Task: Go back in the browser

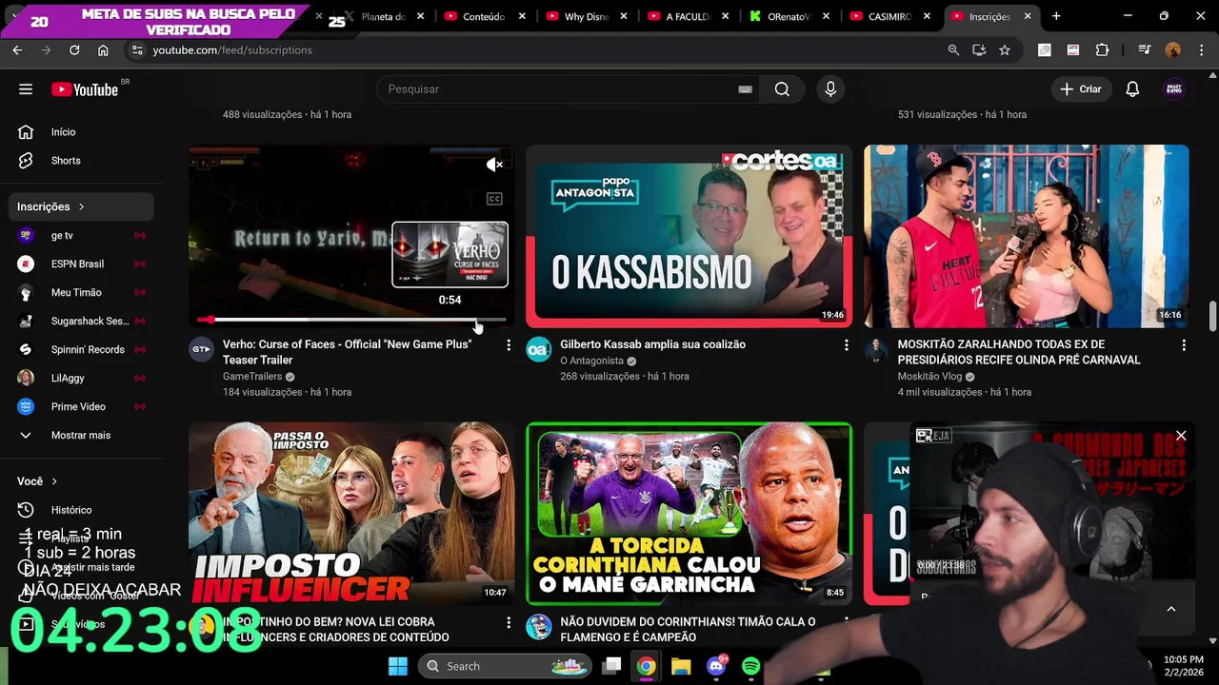Action: click(x=17, y=50)
